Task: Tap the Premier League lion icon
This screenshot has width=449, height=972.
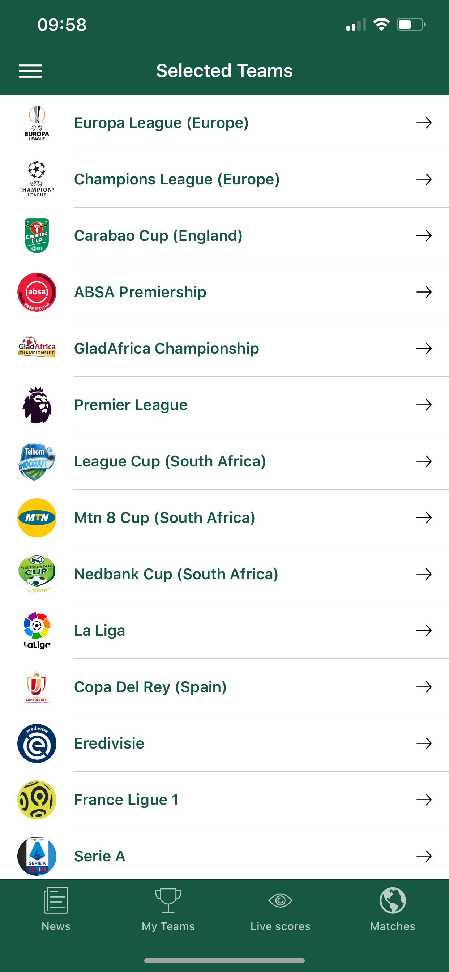Action: pyautogui.click(x=37, y=405)
